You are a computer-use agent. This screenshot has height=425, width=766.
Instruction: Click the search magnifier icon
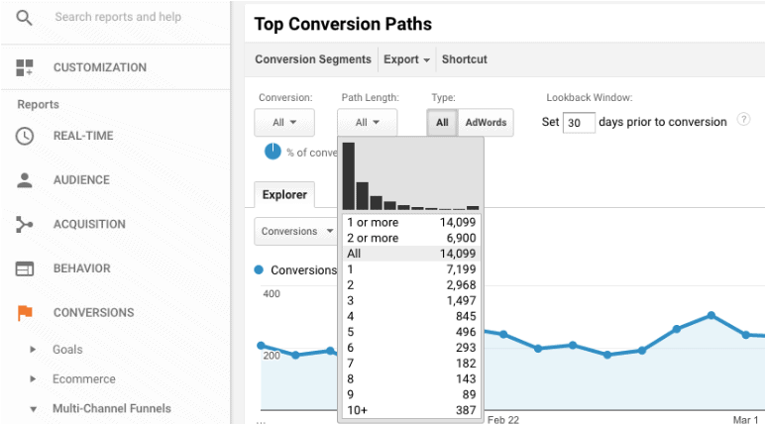[x=25, y=17]
